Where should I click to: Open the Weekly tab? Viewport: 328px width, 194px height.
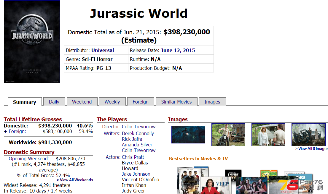pyautogui.click(x=112, y=102)
